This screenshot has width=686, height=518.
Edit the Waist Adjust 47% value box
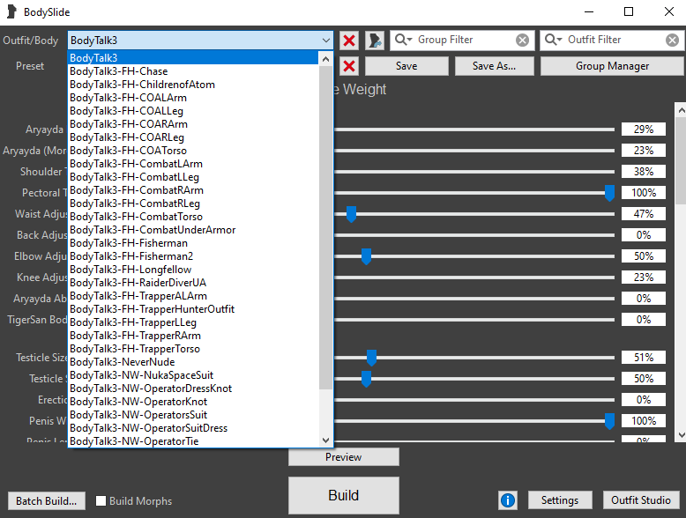pyautogui.click(x=644, y=214)
